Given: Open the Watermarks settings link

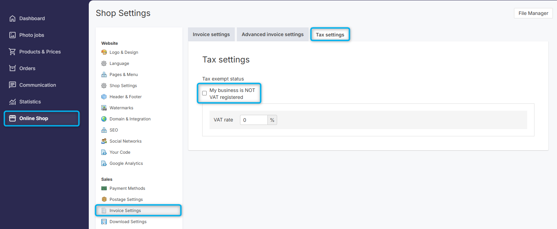Looking at the screenshot, I should click(121, 108).
